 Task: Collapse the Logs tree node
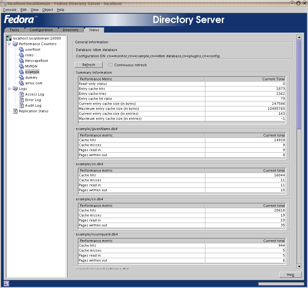coord(9,89)
